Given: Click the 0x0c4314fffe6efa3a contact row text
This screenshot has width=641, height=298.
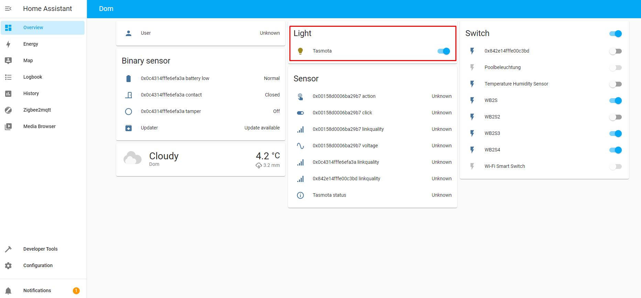Looking at the screenshot, I should [x=171, y=95].
